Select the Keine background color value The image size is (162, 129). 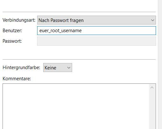50,68
